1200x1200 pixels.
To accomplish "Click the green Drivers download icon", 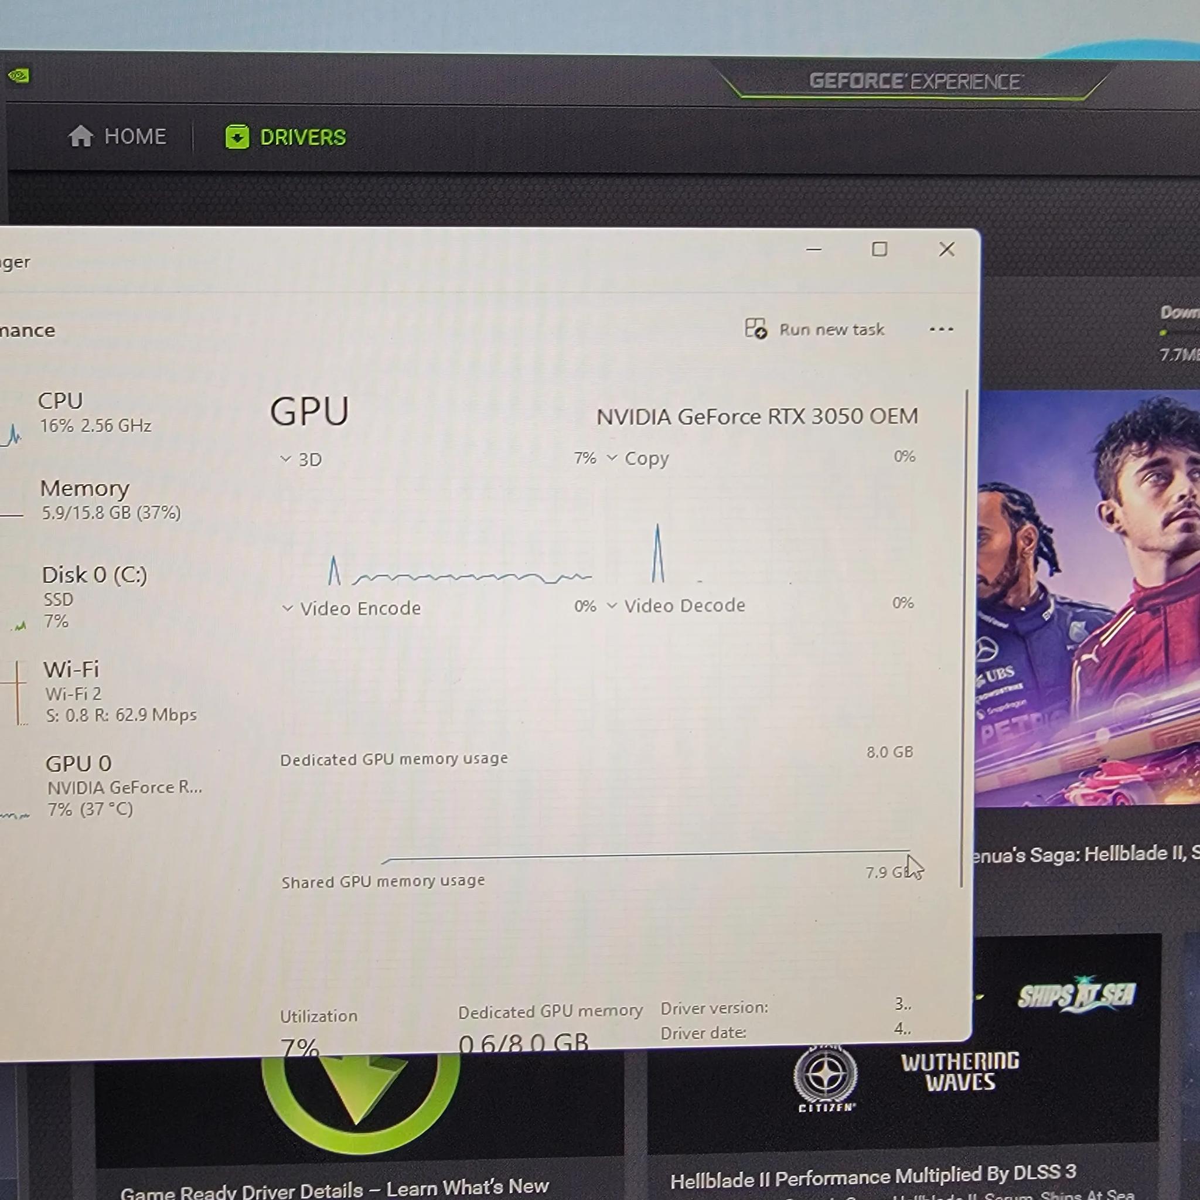I will pos(238,137).
